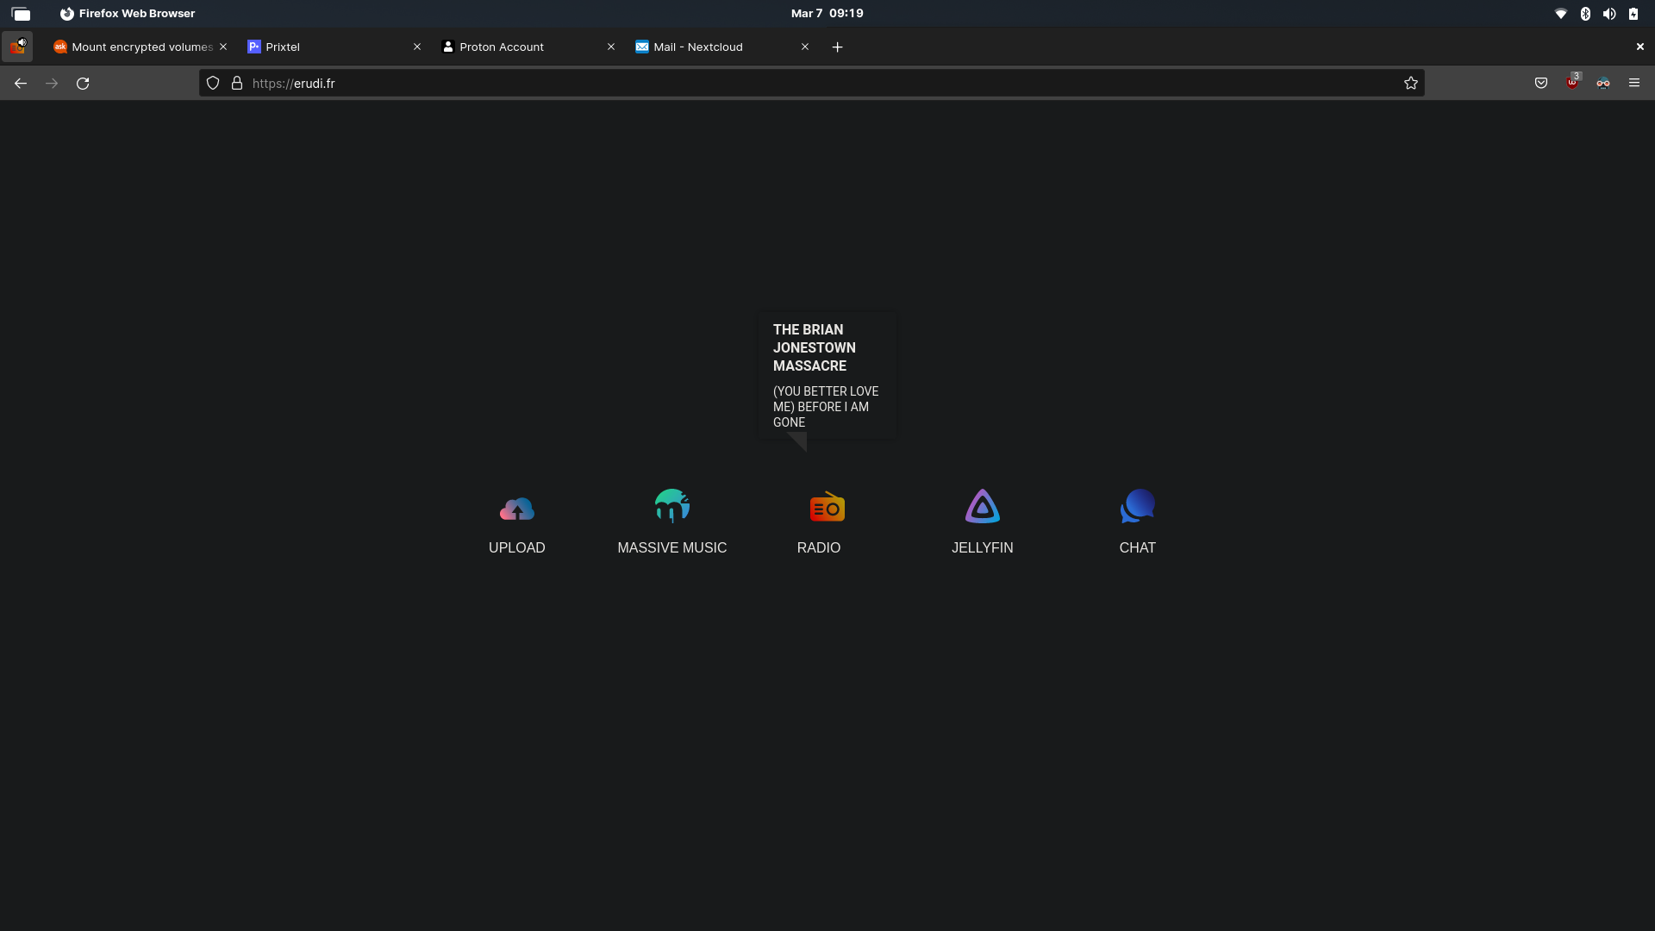Show the tracking protection shield panel
Image resolution: width=1655 pixels, height=931 pixels.
pos(213,84)
